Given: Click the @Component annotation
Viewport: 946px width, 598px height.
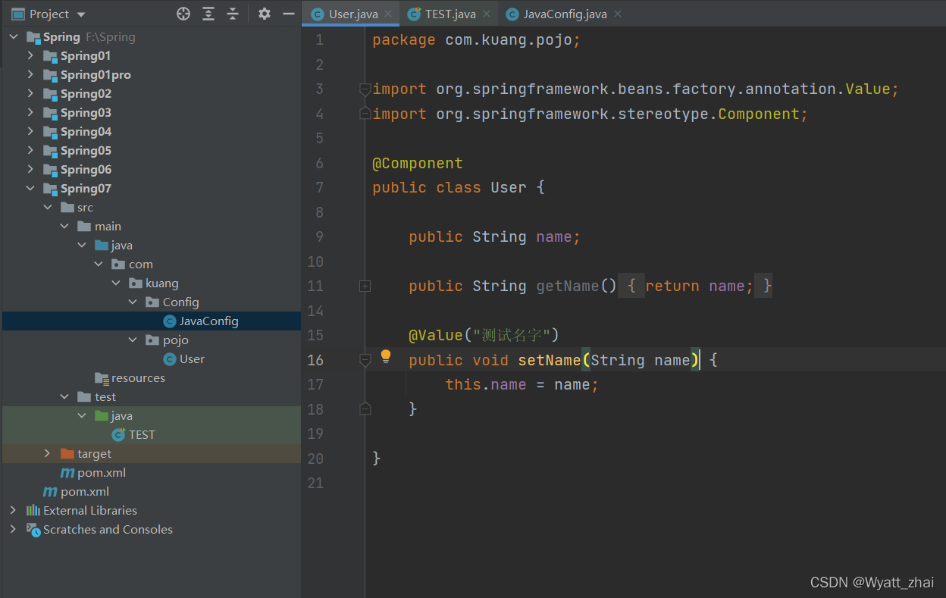Looking at the screenshot, I should pos(418,163).
